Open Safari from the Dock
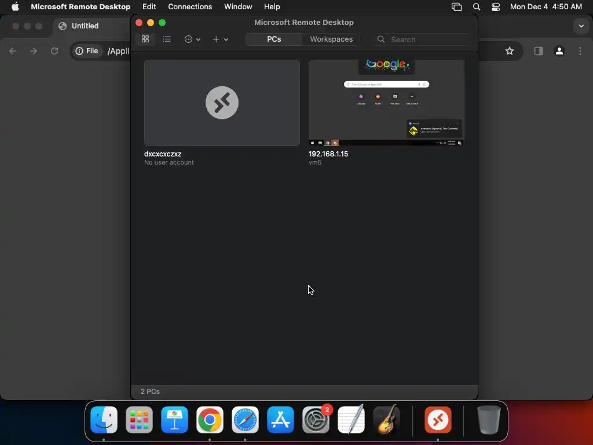The height and width of the screenshot is (445, 593). 245,420
